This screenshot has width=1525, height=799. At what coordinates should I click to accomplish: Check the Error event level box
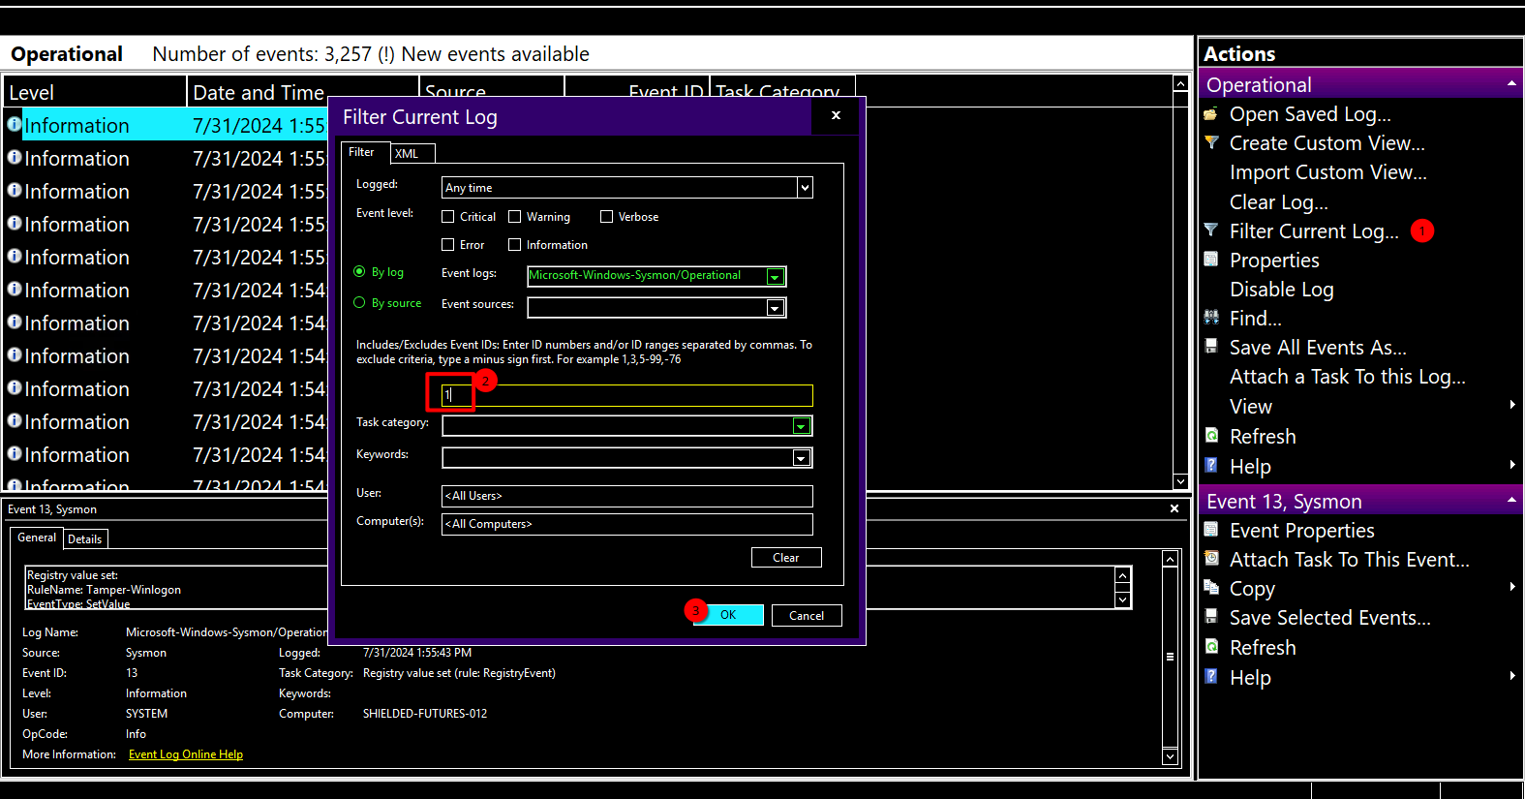click(x=447, y=245)
